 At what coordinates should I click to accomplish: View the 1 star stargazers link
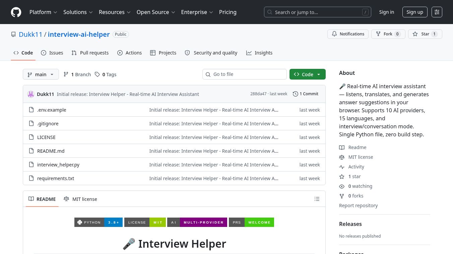click(x=350, y=176)
